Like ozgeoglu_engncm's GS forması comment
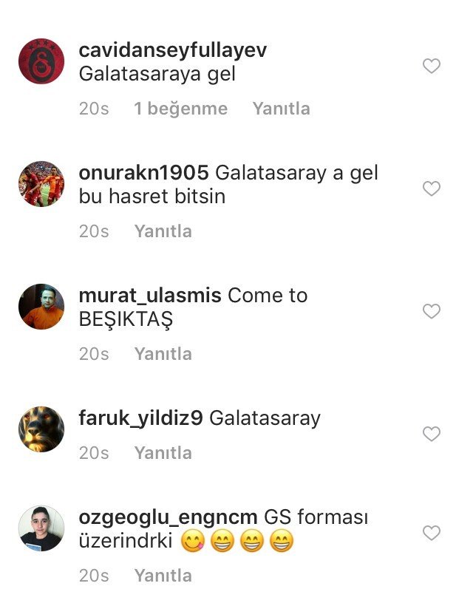Image resolution: width=473 pixels, height=603 pixels. (x=432, y=533)
